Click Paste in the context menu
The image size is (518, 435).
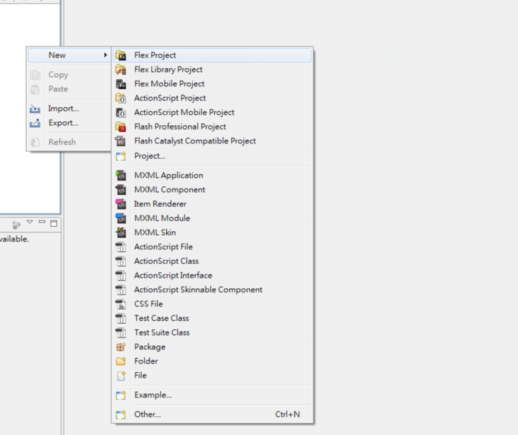69,89
